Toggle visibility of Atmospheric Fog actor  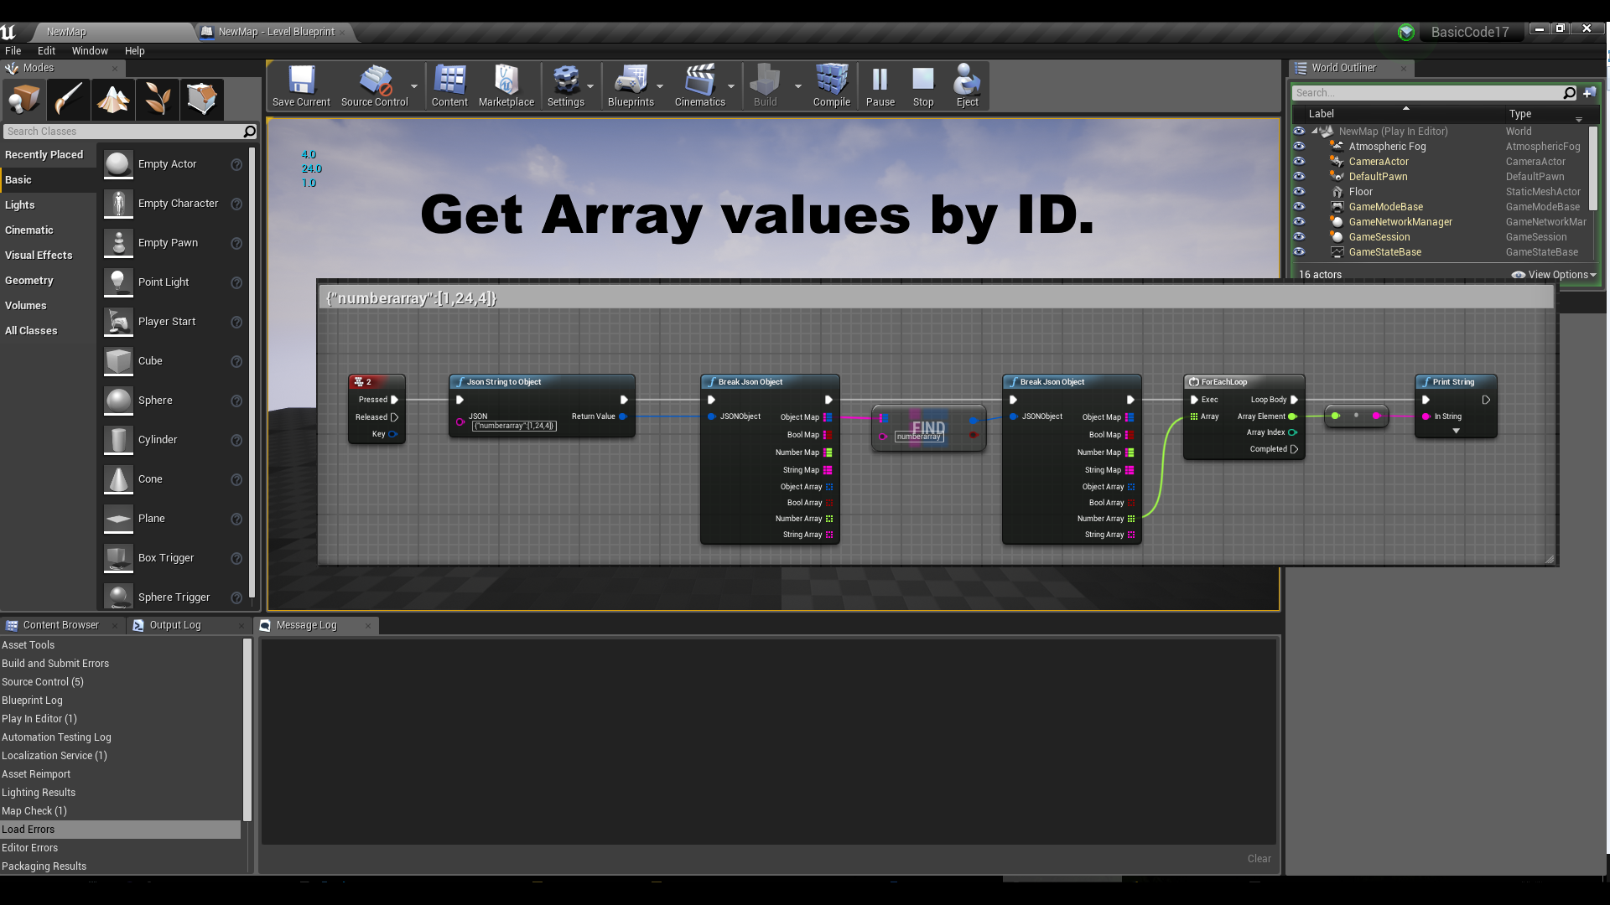(x=1299, y=147)
